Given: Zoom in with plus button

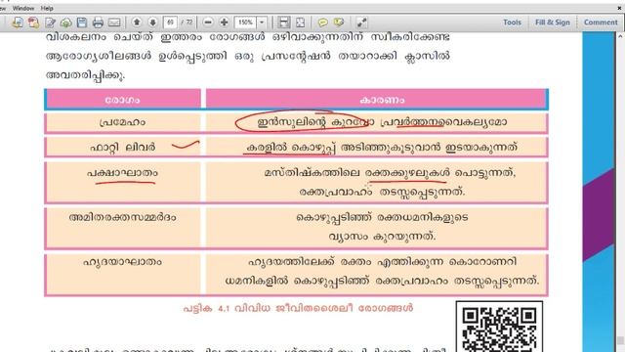Looking at the screenshot, I should click(224, 22).
